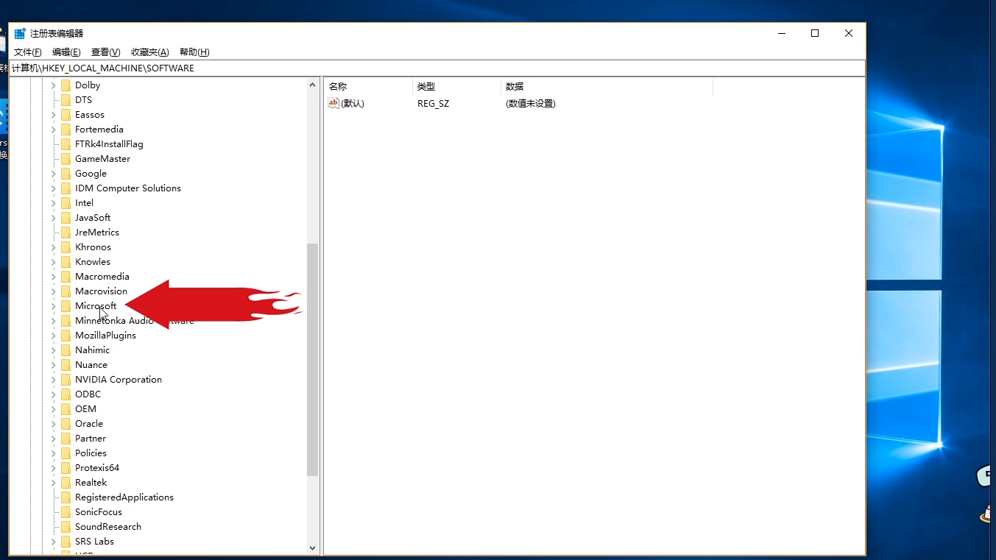Viewport: 996px width, 560px height.
Task: Click the Eassos folder icon
Action: tap(66, 115)
